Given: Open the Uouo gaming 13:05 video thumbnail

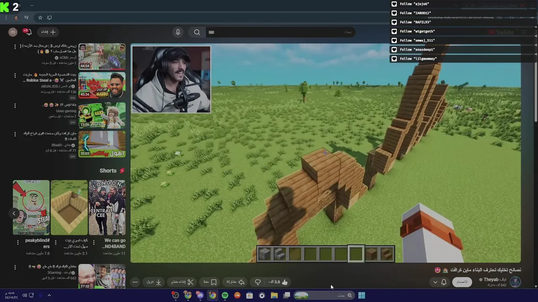Looking at the screenshot, I should 102,115.
